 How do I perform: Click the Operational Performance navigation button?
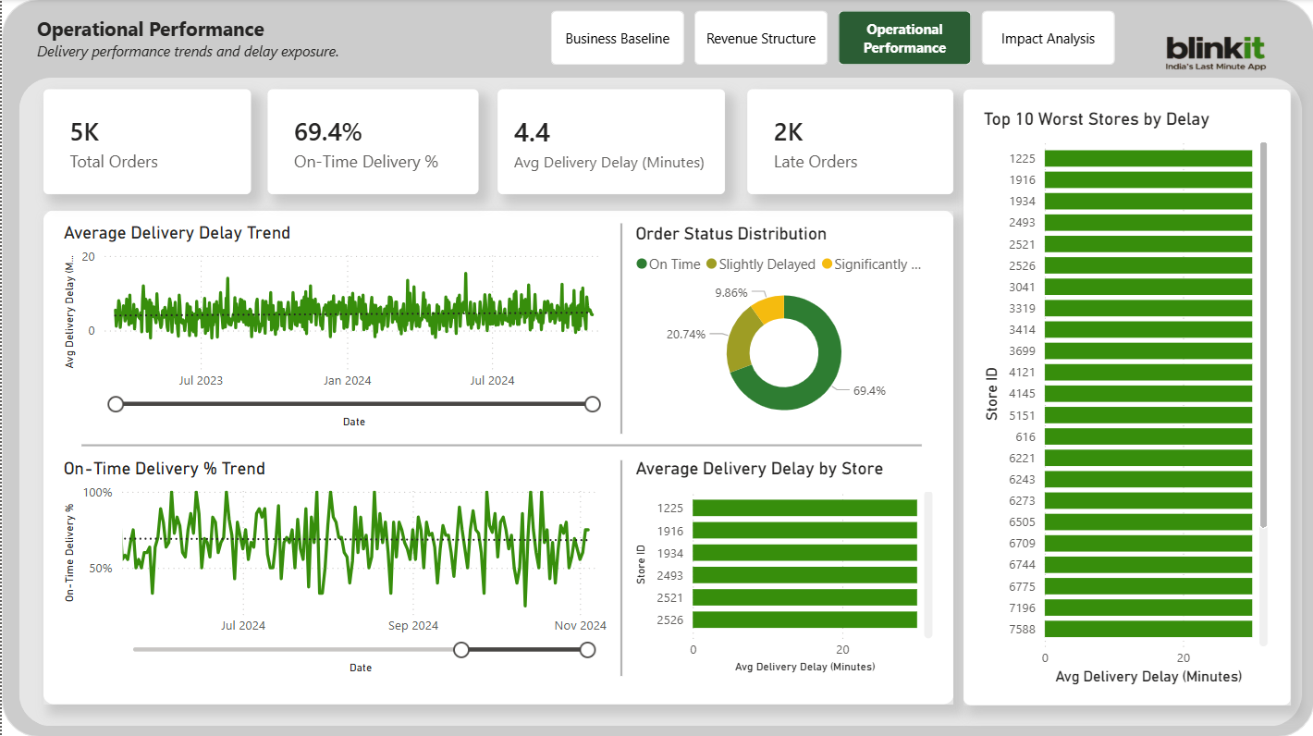(x=903, y=37)
